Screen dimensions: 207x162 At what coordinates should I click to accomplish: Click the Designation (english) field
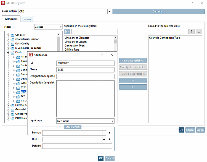pyautogui.click(x=85, y=76)
